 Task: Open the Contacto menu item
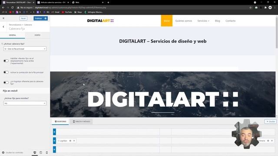[231, 21]
